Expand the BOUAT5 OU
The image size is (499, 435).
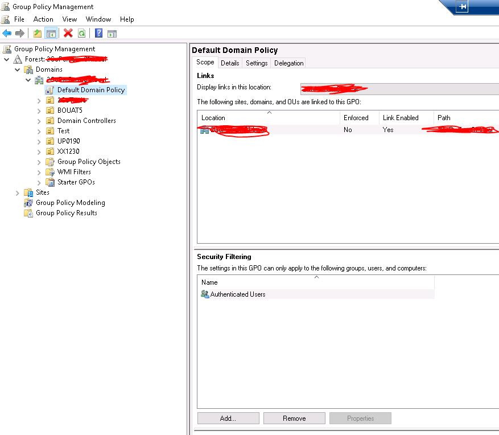pos(39,111)
